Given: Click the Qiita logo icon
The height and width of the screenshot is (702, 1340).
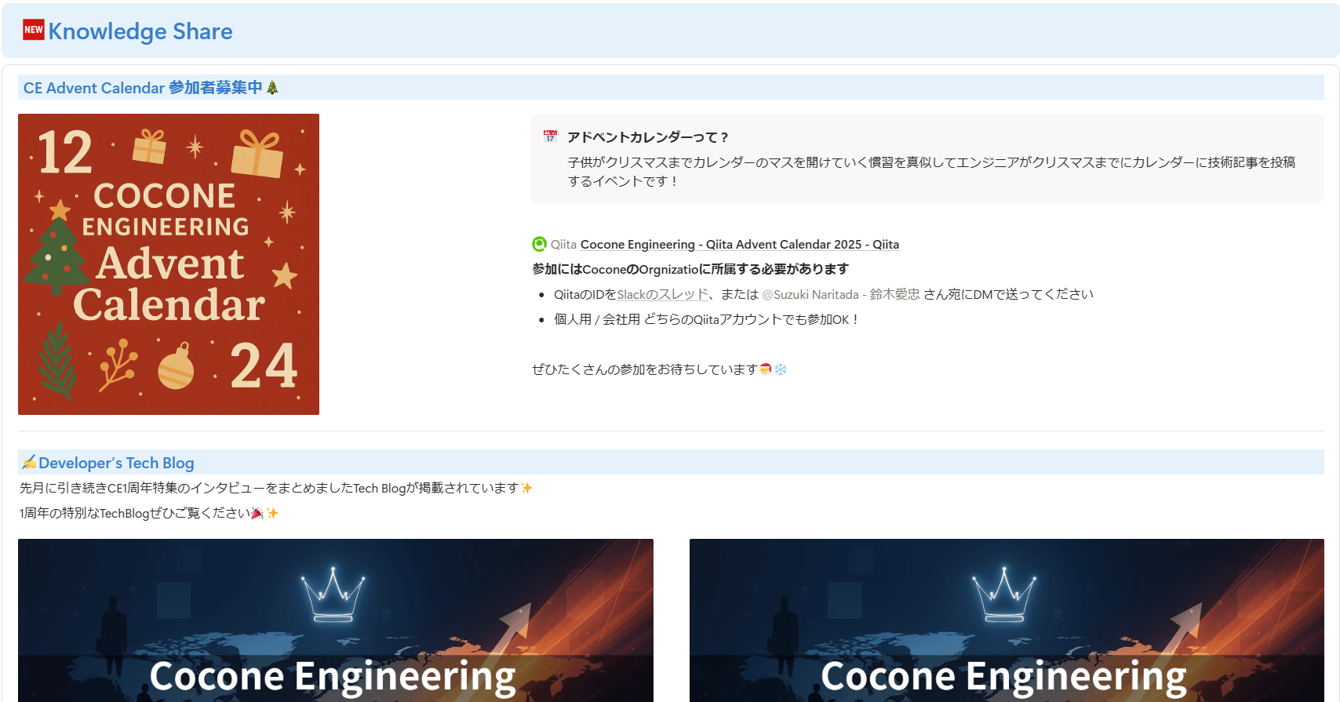Looking at the screenshot, I should point(539,244).
